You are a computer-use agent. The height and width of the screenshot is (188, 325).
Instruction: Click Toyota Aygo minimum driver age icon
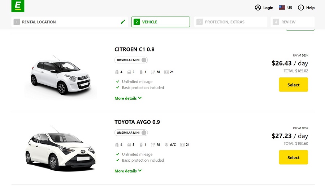(x=182, y=144)
